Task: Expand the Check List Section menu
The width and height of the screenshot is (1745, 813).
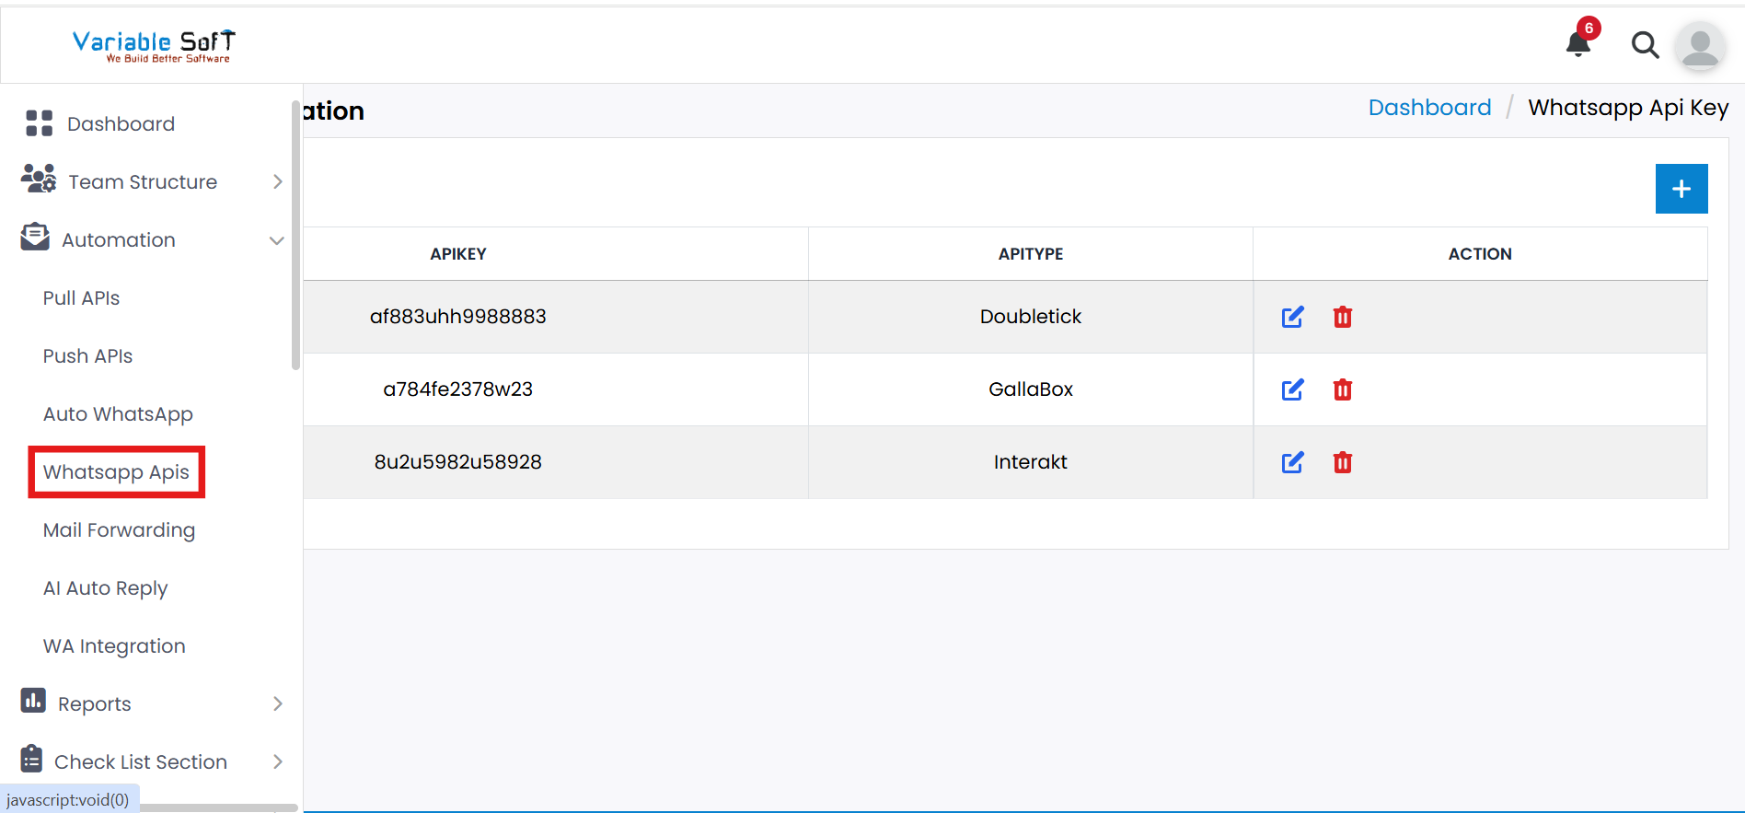Action: pyautogui.click(x=141, y=762)
